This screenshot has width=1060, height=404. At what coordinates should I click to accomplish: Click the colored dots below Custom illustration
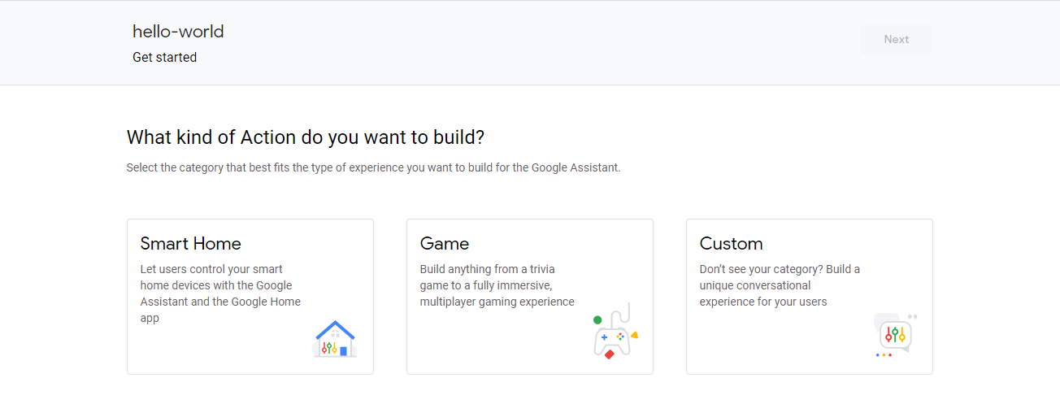tap(884, 355)
